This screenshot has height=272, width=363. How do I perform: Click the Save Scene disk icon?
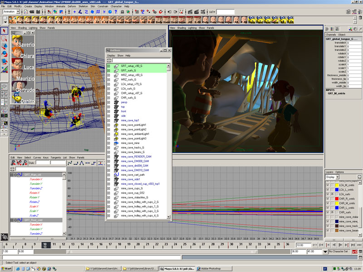click(x=38, y=12)
